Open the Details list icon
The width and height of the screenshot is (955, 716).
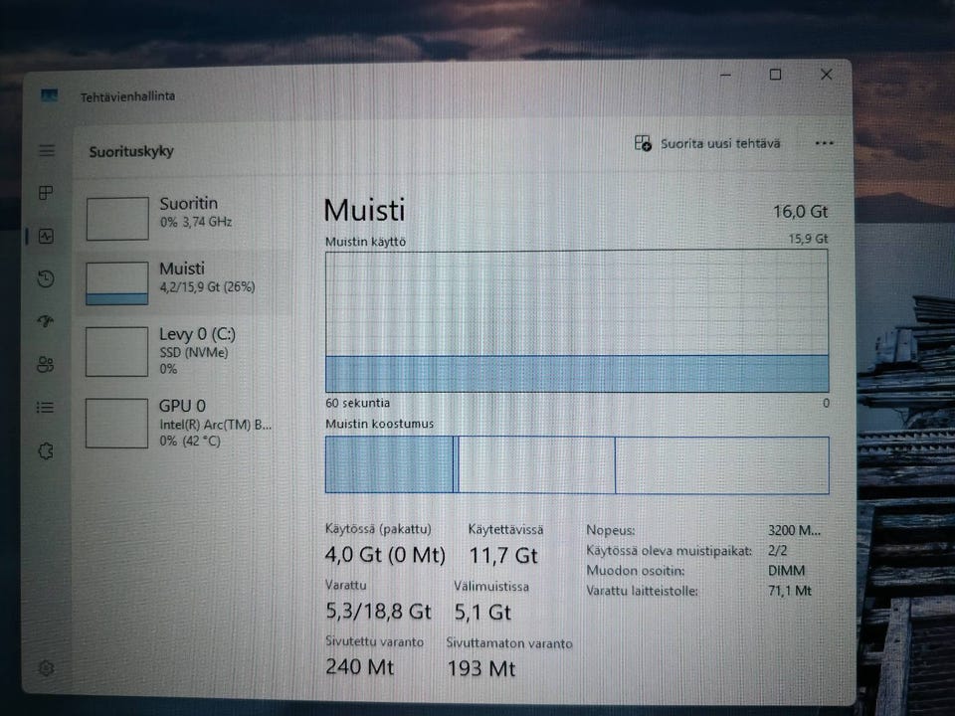click(46, 408)
